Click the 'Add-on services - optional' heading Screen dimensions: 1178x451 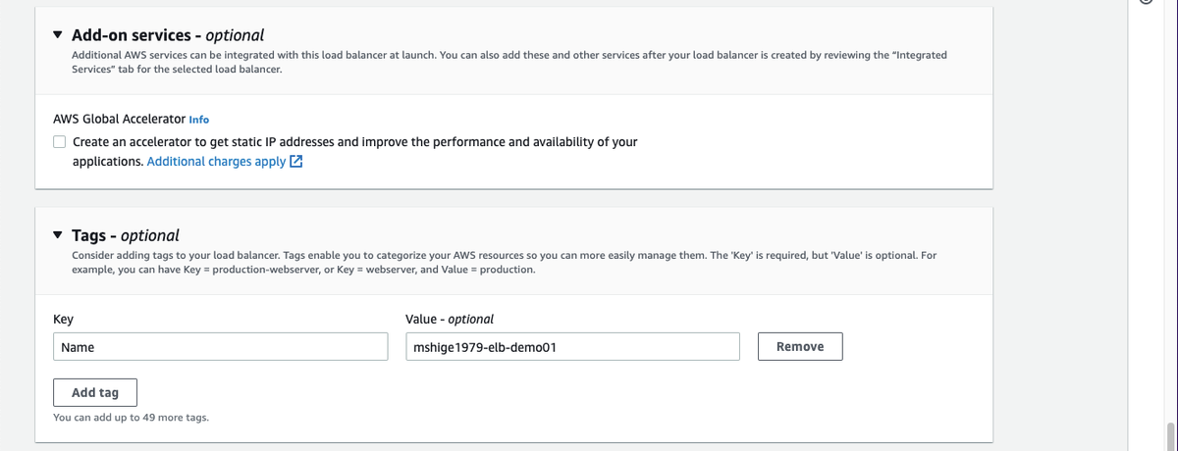168,35
